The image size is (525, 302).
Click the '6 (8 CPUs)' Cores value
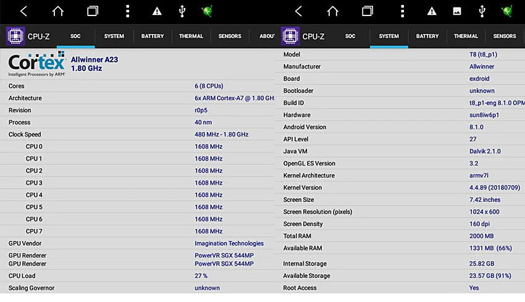click(x=209, y=86)
